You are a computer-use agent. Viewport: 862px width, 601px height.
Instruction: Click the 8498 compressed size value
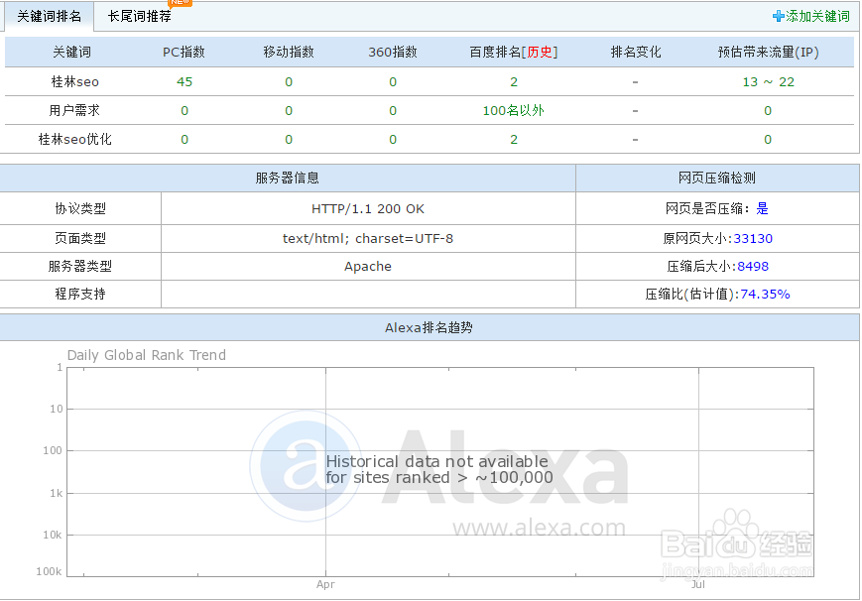tap(752, 267)
